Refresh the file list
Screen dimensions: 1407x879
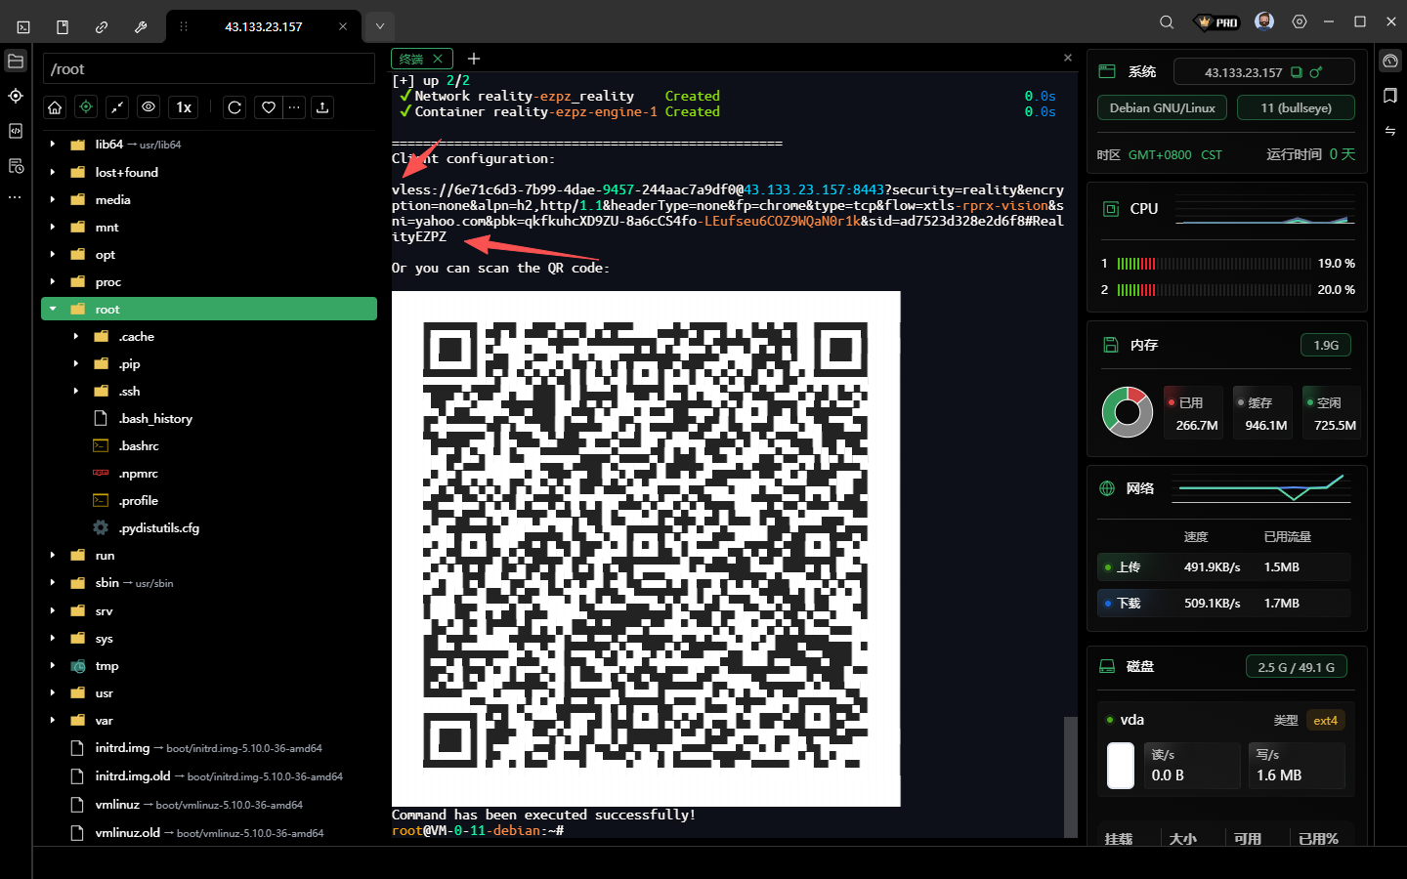pos(234,107)
